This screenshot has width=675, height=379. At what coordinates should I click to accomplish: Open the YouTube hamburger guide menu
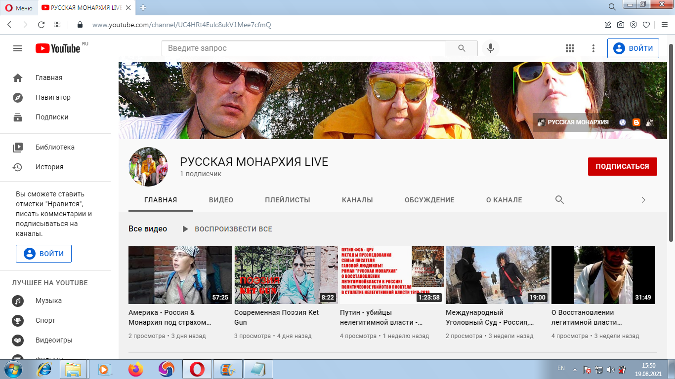pos(18,48)
